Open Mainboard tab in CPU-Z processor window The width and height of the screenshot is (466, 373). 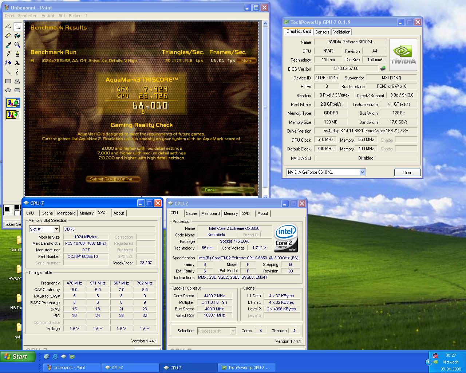(210, 213)
